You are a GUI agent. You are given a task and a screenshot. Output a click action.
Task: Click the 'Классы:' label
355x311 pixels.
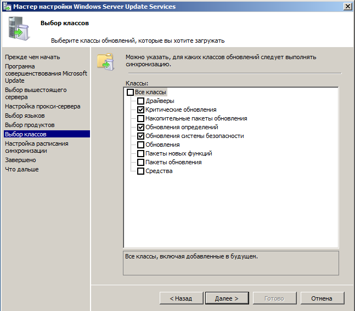pos(137,83)
